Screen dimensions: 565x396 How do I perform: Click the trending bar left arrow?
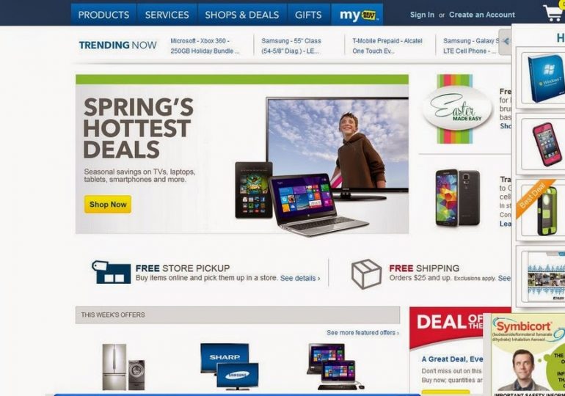click(x=505, y=41)
